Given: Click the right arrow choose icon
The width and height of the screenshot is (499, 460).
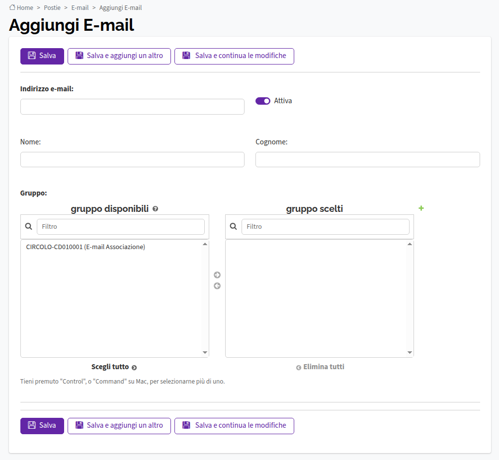Looking at the screenshot, I should [217, 275].
